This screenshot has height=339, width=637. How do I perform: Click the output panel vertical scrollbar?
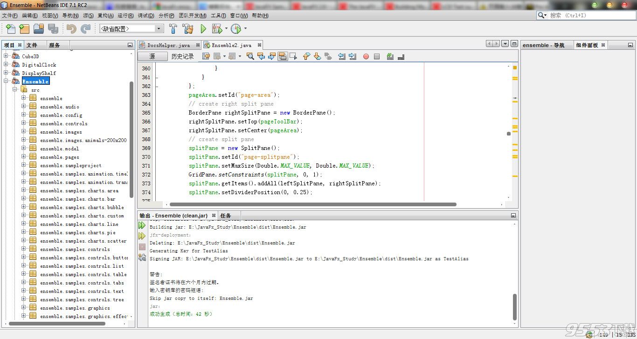515,307
